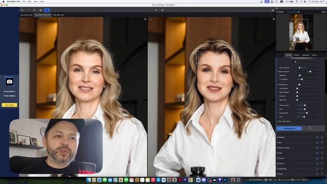This screenshot has height=184, width=327.
Task: Open Photoshop from the dock
Action: [225, 180]
